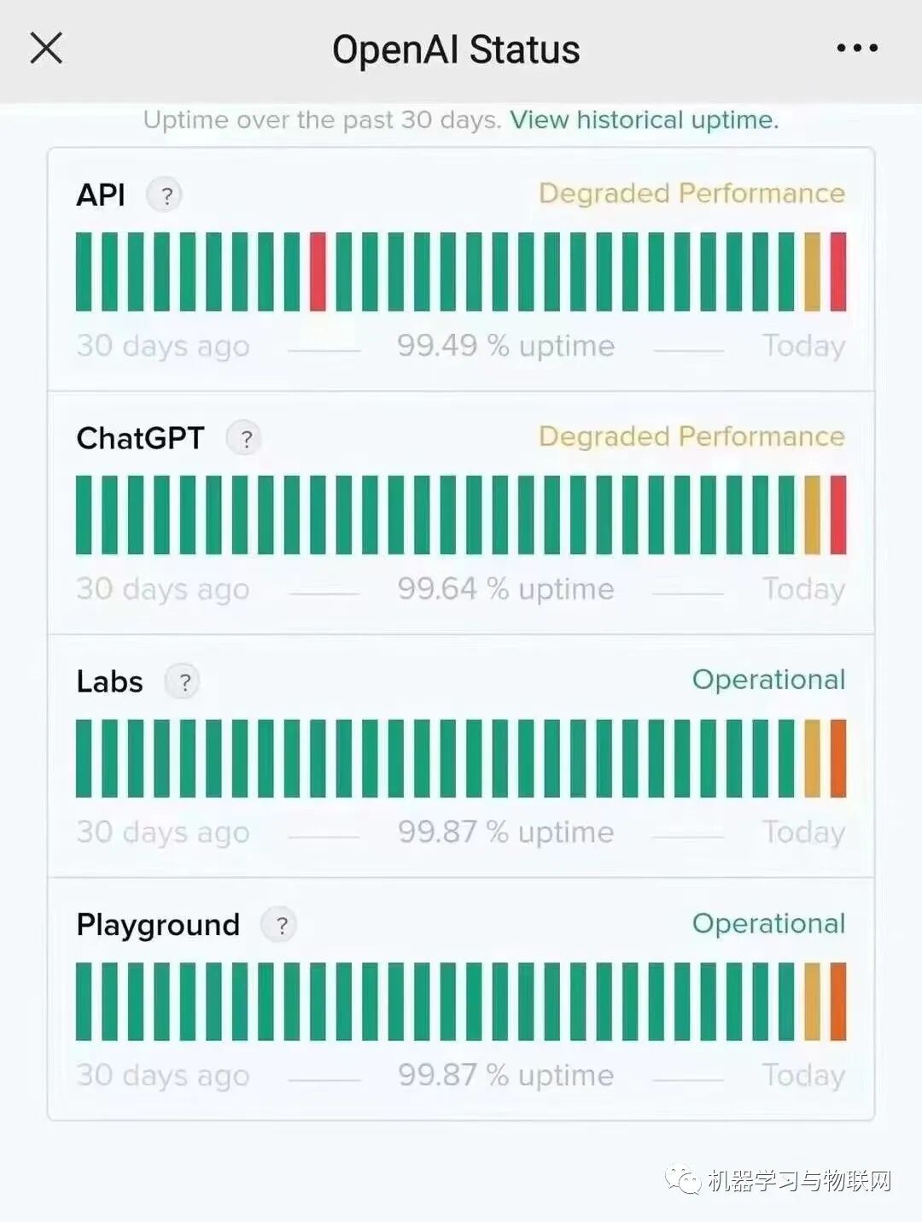Screen dimensions: 922x1222
Task: Click the question mark icon next to API
Action: [x=165, y=196]
